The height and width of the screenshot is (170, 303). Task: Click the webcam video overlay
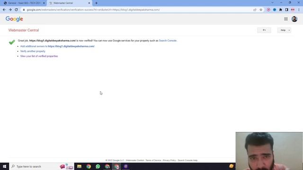269,151
